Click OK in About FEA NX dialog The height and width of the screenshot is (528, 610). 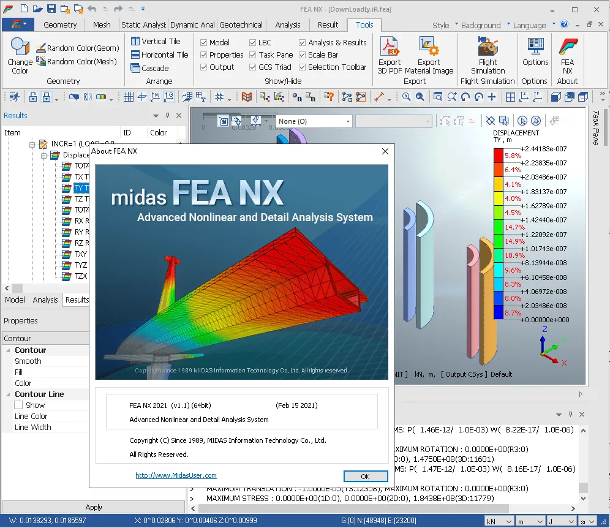[x=365, y=477]
